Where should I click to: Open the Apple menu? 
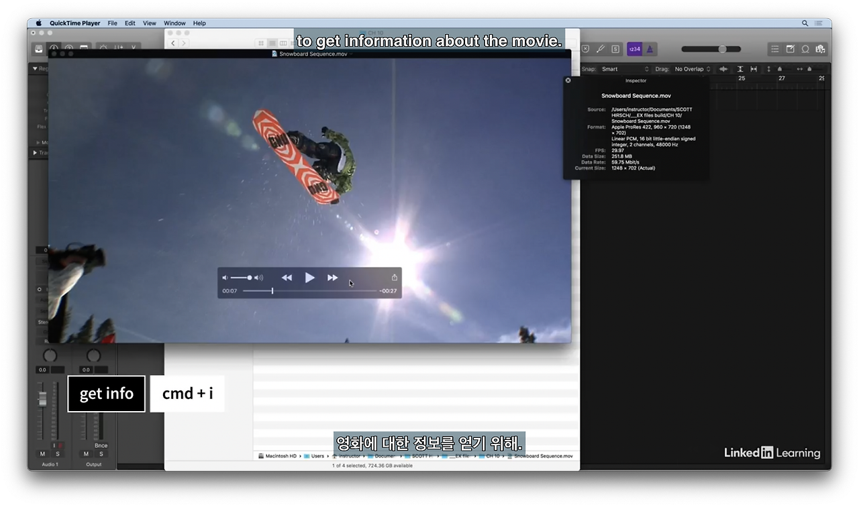pyautogui.click(x=39, y=23)
